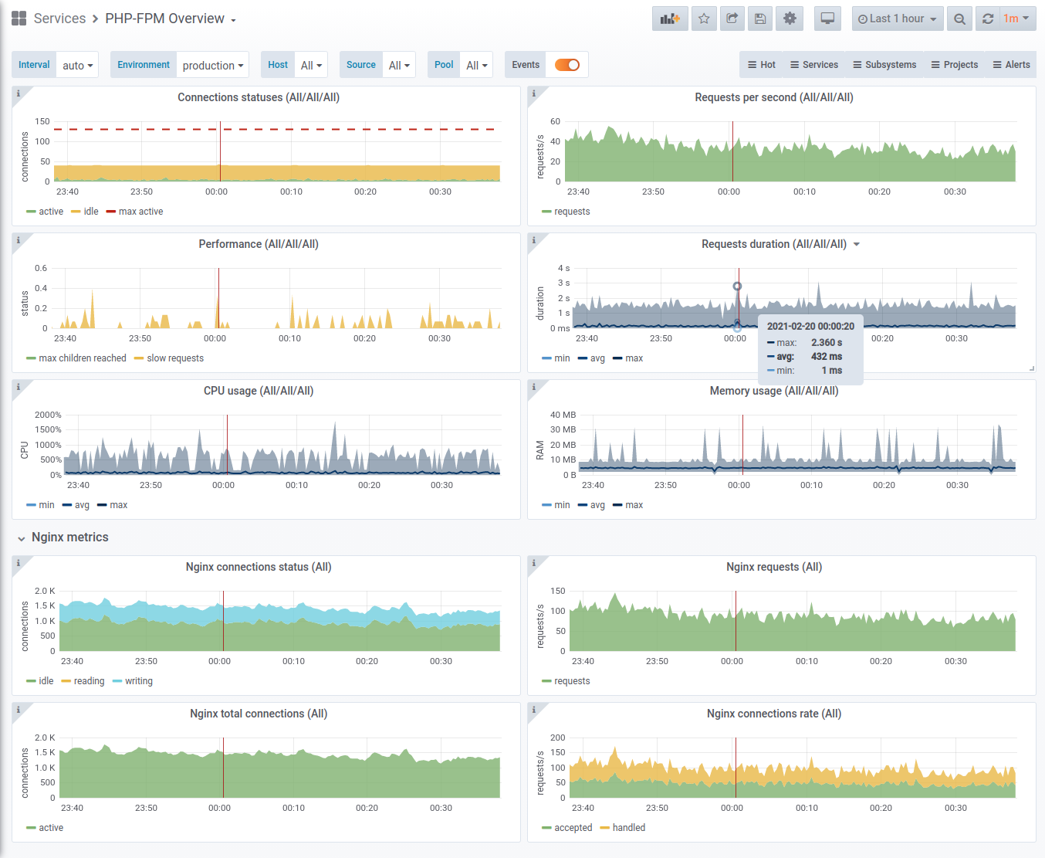Click Requests per second panel title
1045x858 pixels.
coord(774,97)
